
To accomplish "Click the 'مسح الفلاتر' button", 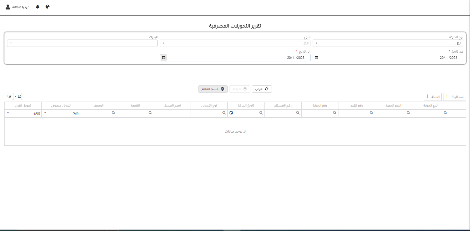I will (213, 89).
